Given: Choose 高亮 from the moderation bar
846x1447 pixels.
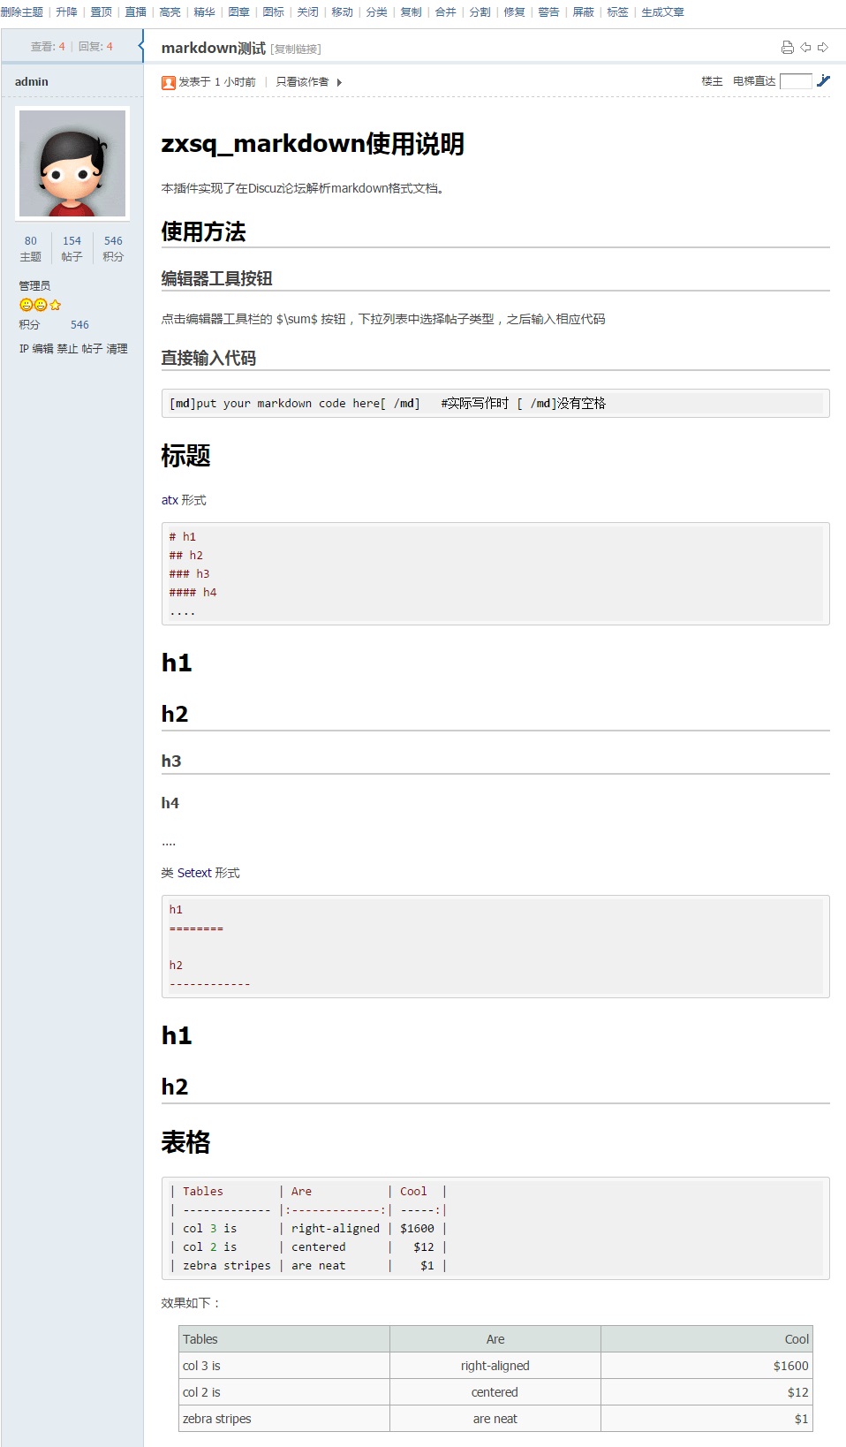Looking at the screenshot, I should [x=170, y=12].
